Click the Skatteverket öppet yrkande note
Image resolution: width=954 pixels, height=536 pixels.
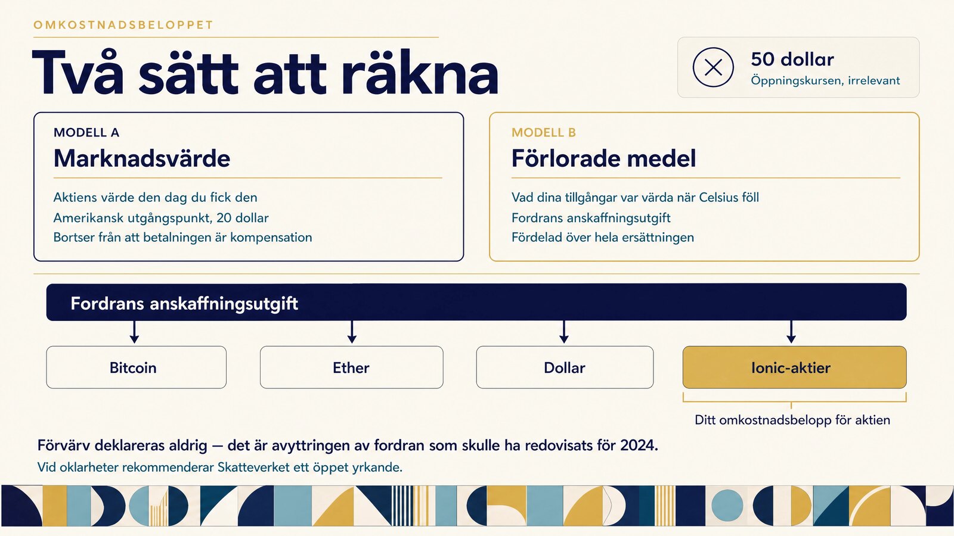click(x=220, y=467)
